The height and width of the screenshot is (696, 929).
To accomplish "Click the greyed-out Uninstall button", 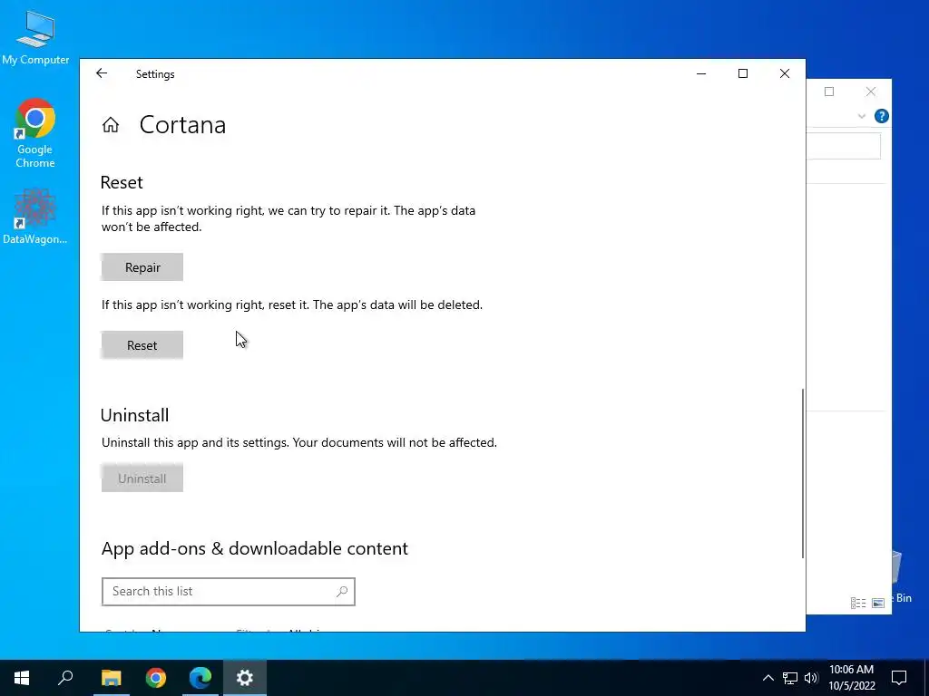I will tap(142, 478).
